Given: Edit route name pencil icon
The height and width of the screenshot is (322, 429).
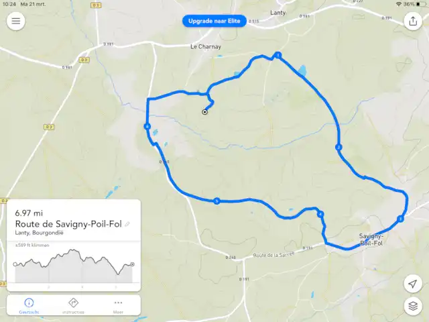Looking at the screenshot, I should (x=127, y=224).
